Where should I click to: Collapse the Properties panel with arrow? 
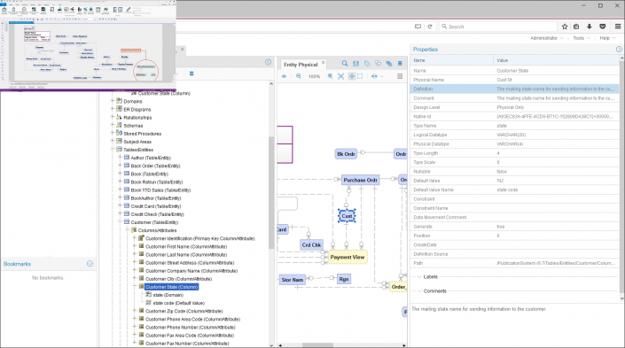click(x=619, y=49)
